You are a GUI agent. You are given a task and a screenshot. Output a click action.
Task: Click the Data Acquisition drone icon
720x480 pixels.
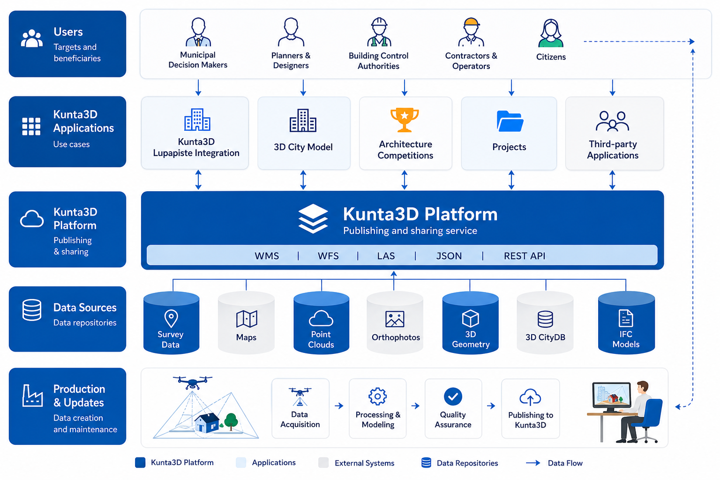[x=300, y=397]
